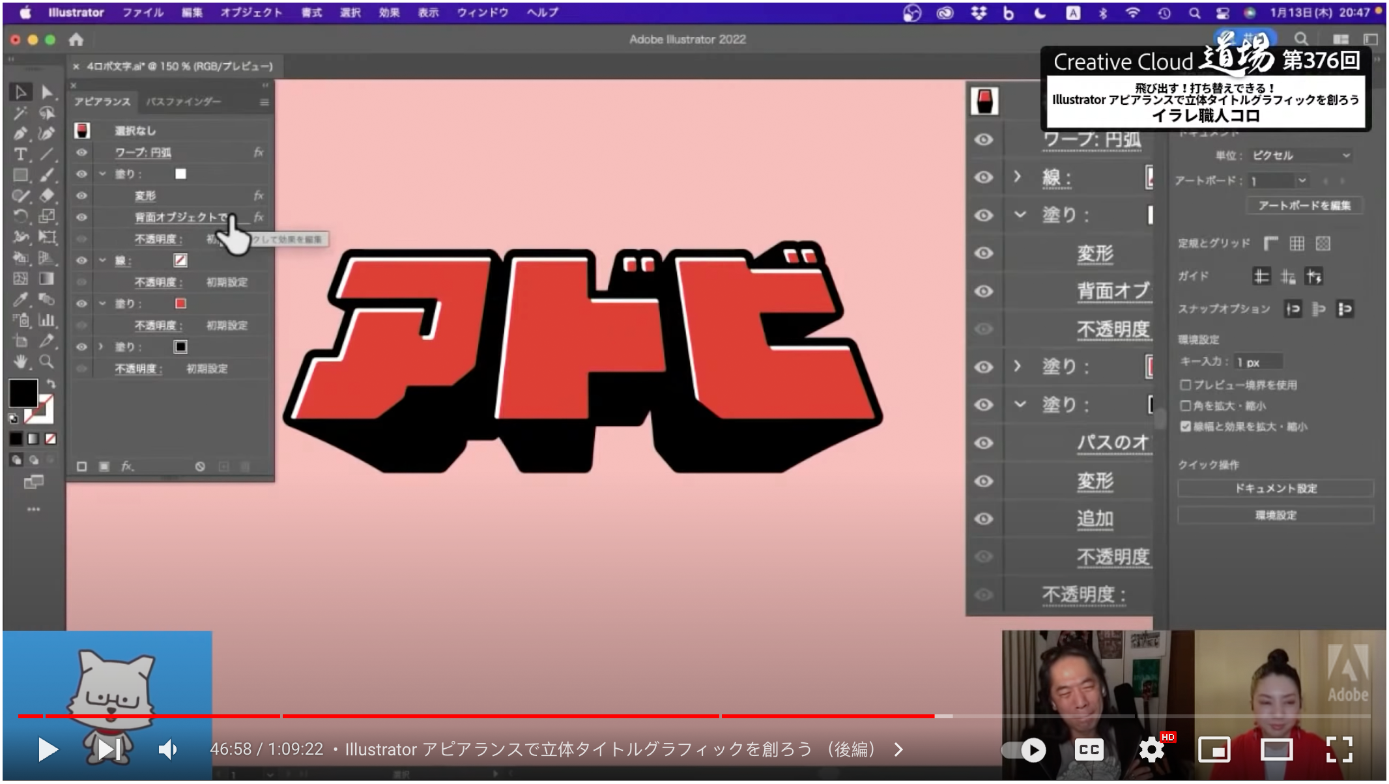Enable the プレビュー境界を使用 checkbox
1389x784 pixels.
[1185, 385]
